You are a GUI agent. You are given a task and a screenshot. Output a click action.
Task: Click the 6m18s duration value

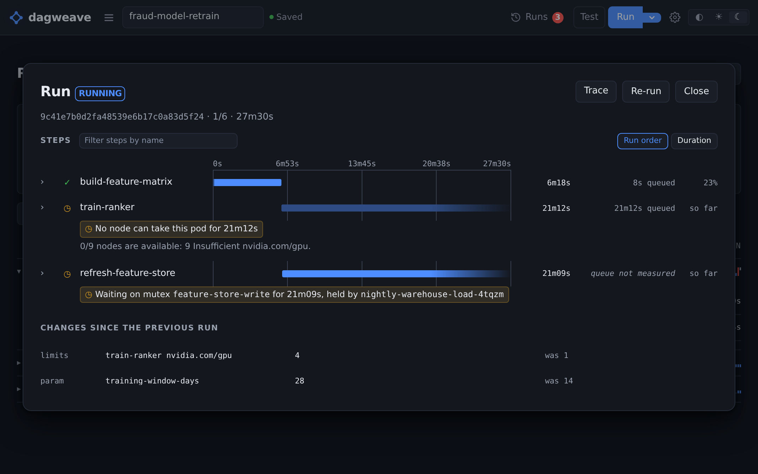pyautogui.click(x=559, y=183)
